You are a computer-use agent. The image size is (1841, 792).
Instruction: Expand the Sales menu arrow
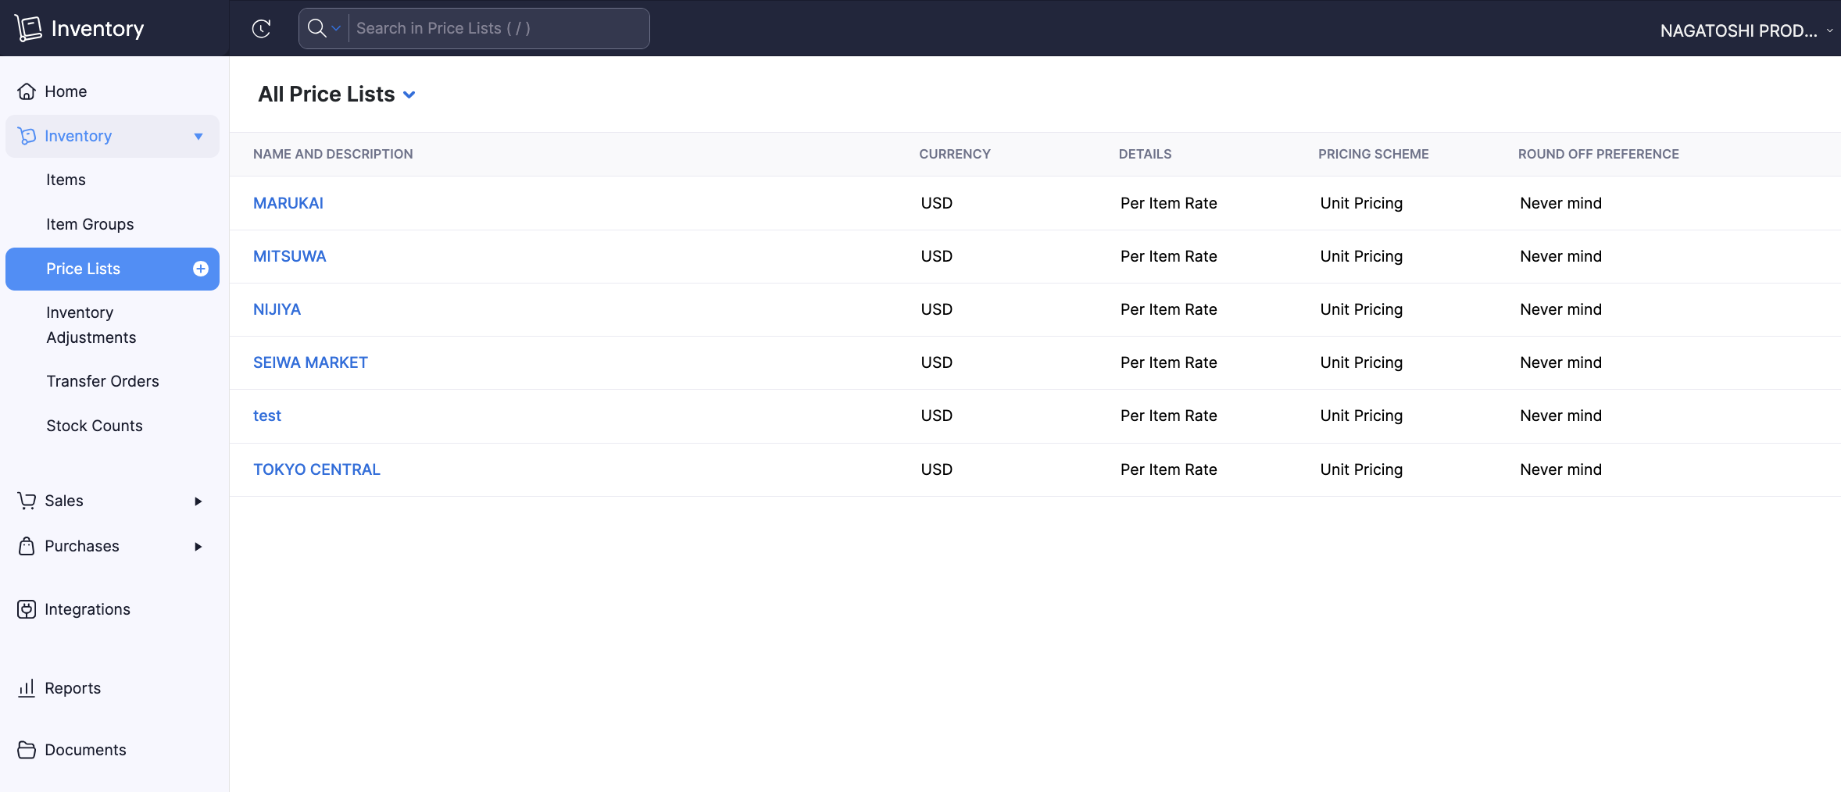click(x=198, y=501)
